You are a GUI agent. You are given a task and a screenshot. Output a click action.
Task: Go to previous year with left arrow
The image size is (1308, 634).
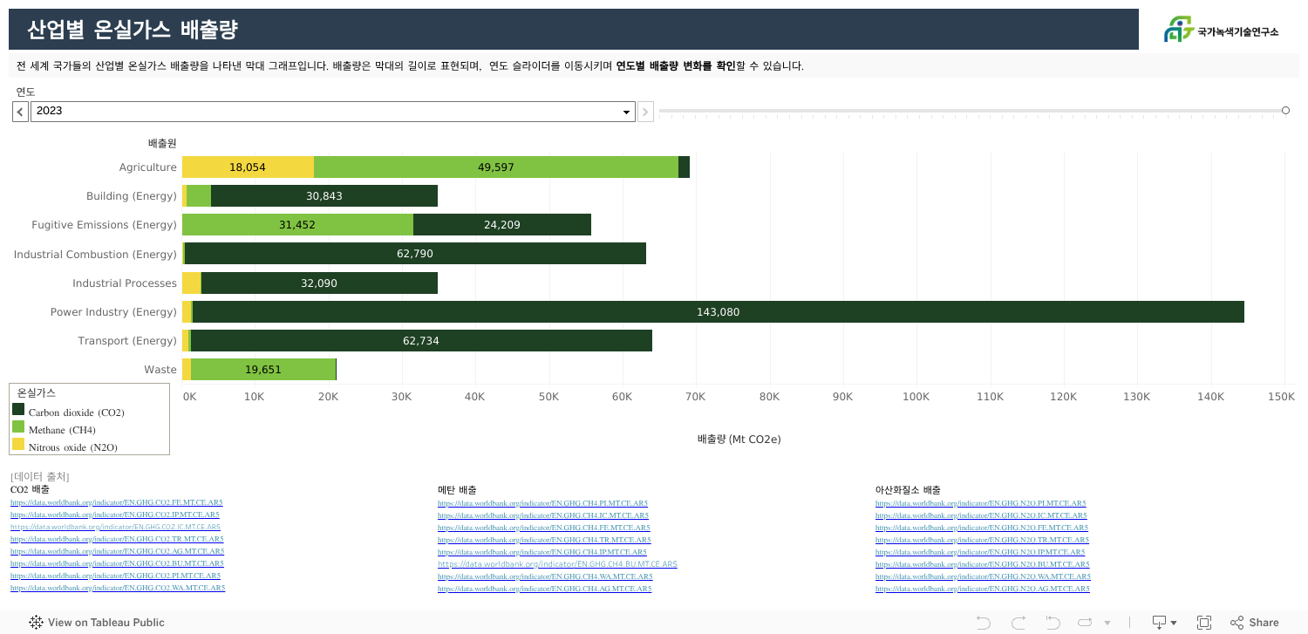[x=21, y=112]
